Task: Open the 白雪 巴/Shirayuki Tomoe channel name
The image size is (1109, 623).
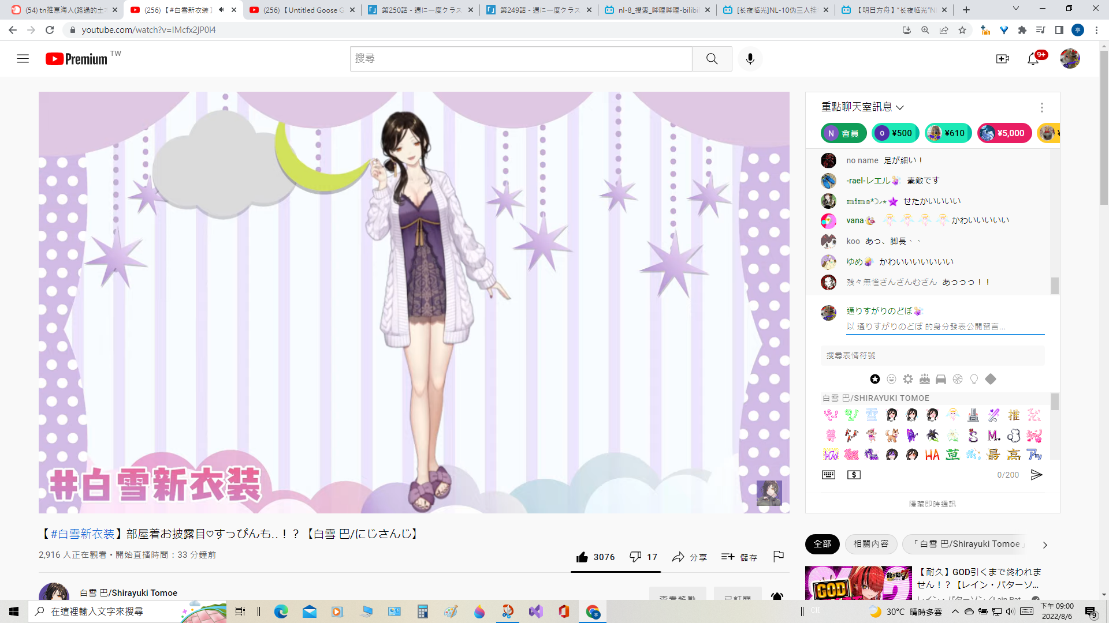Action: (128, 593)
